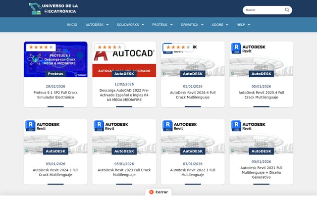This screenshot has height=198, width=317.
Task: Click the Revit R icon on Revit 2024.2 card
Action: click(30, 125)
